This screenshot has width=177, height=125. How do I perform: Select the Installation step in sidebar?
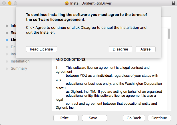20,61
